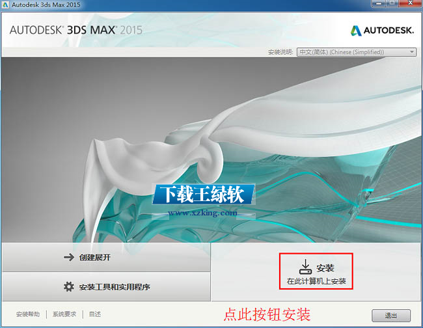Close the Autodesk 3ds Max 2015 window
423x328 pixels.
[410, 3]
